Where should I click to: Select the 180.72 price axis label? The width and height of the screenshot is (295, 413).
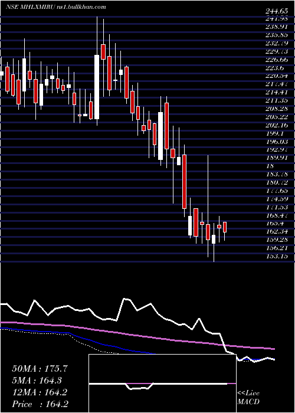277,182
